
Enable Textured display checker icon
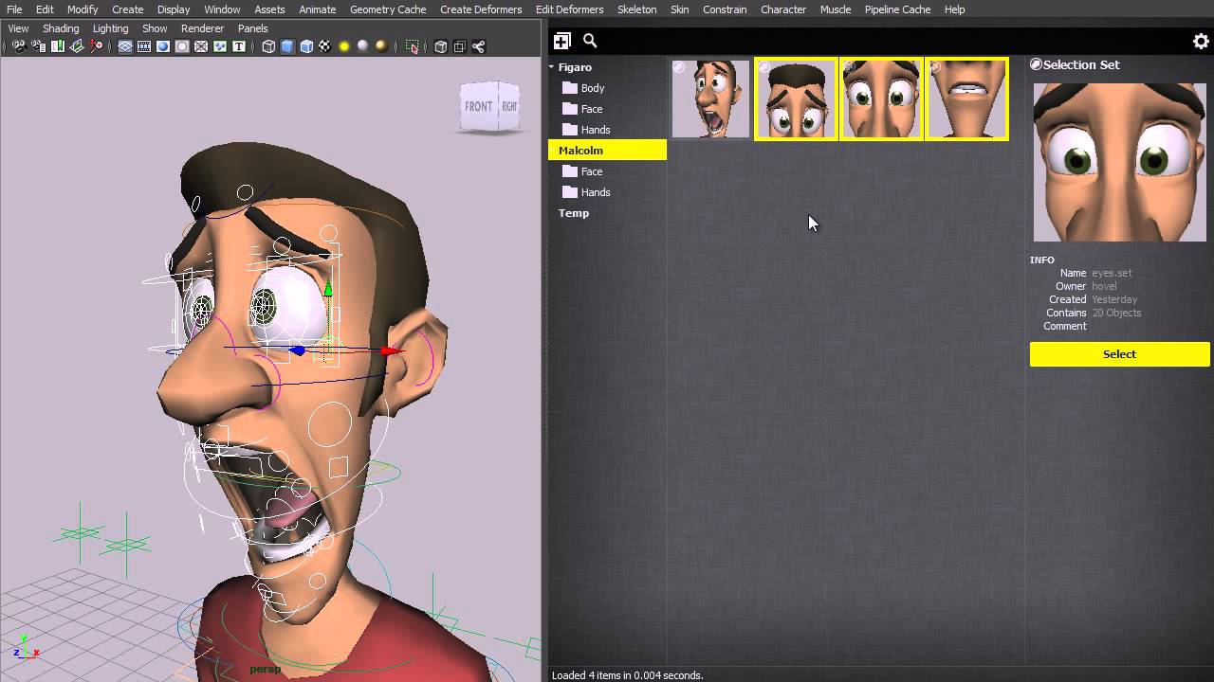coord(325,45)
